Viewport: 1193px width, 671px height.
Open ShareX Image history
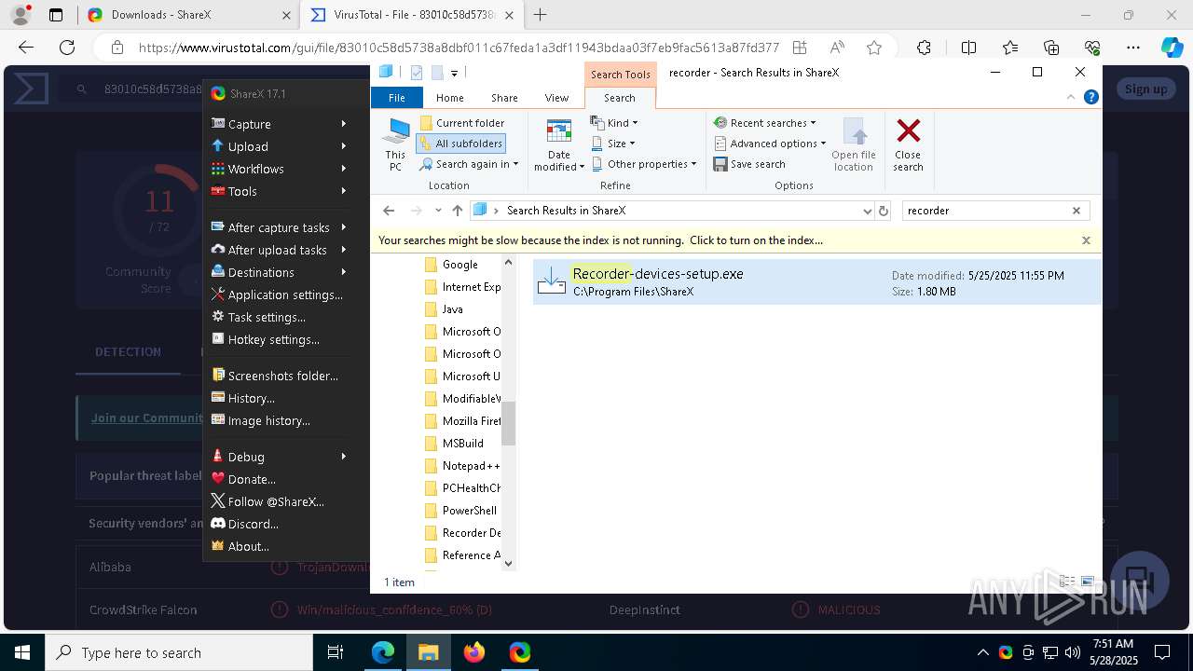point(277,420)
